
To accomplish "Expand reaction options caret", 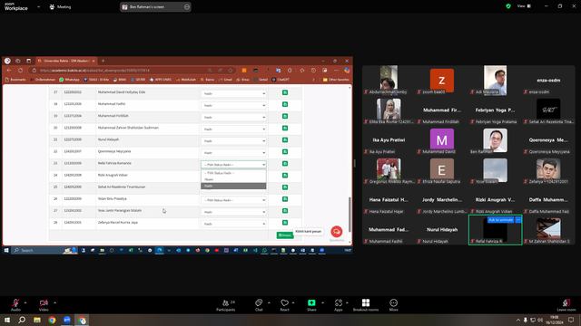I will (293, 302).
